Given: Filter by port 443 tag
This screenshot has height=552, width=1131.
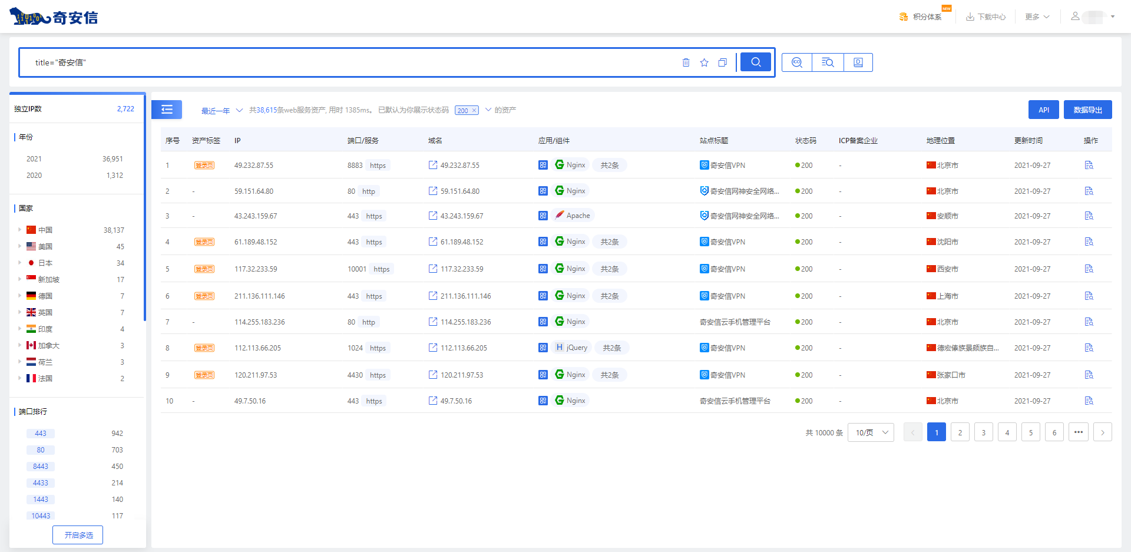Looking at the screenshot, I should pos(41,434).
